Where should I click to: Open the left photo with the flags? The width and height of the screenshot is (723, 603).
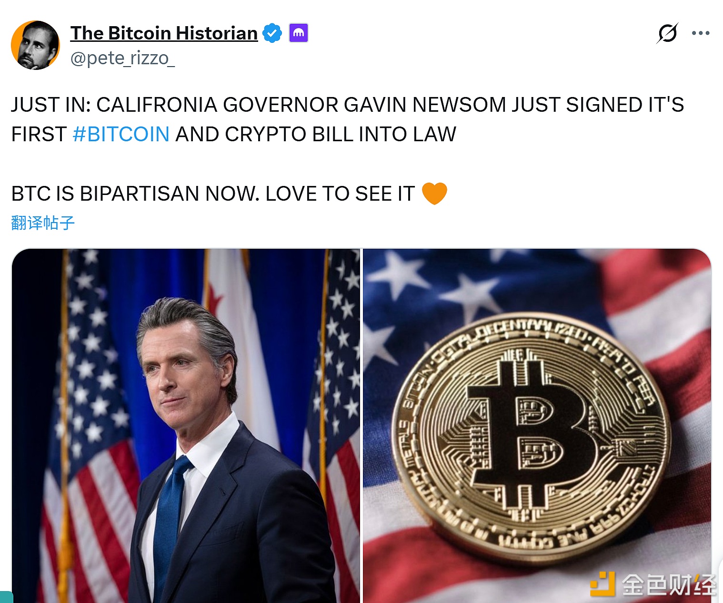tap(186, 426)
